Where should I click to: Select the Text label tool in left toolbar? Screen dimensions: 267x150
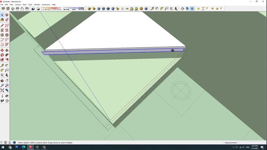(x=7, y=70)
